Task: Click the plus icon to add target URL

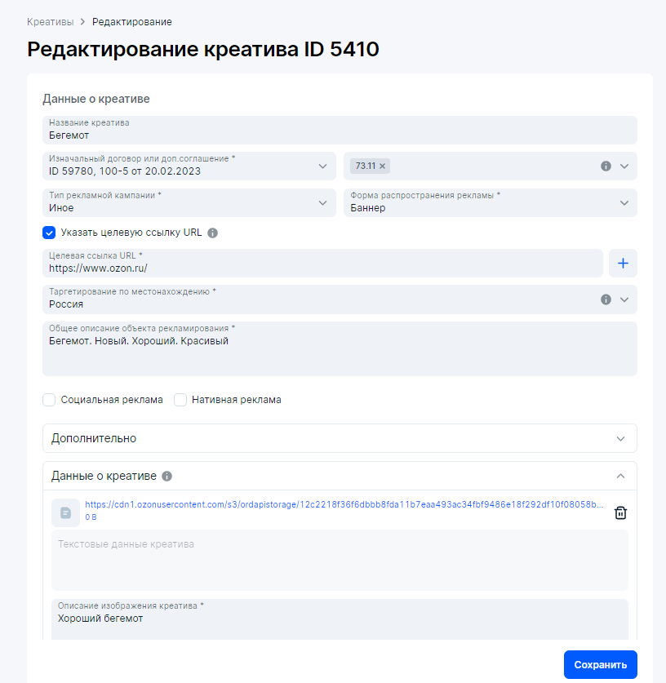Action: (x=623, y=263)
